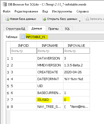
Task: Click the Открыть базу данных button
Action: pos(60,19)
